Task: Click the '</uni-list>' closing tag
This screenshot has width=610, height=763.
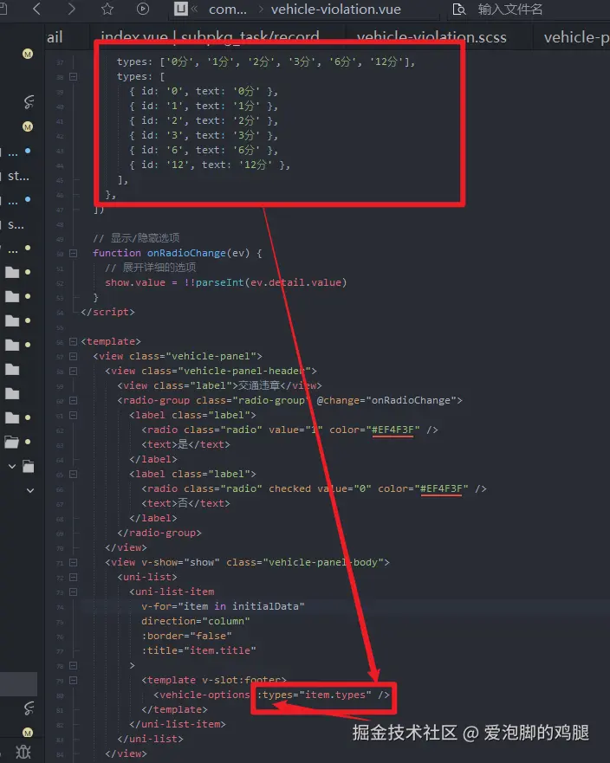Action: tap(150, 739)
